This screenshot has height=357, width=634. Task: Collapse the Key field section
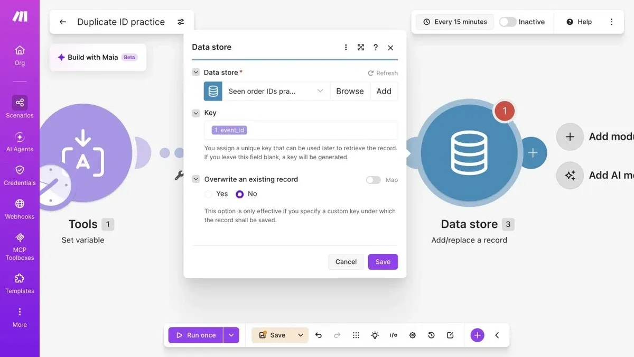point(196,113)
